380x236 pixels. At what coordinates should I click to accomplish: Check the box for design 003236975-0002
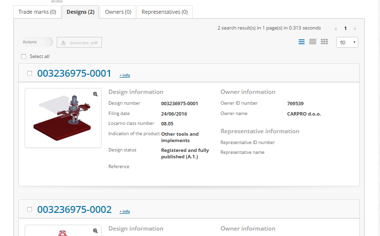click(30, 209)
